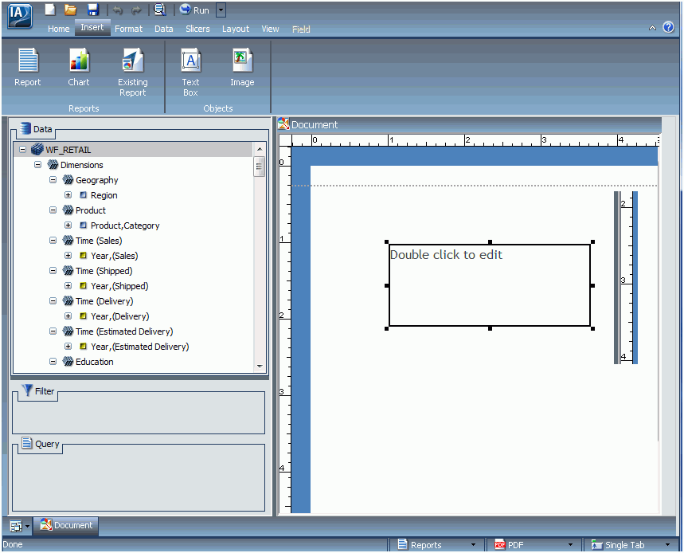Open the Layout ribbon tab
The image size is (684, 553).
click(x=236, y=29)
